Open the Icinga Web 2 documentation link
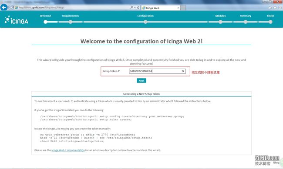Screen dimensions: 283x169 68,150
